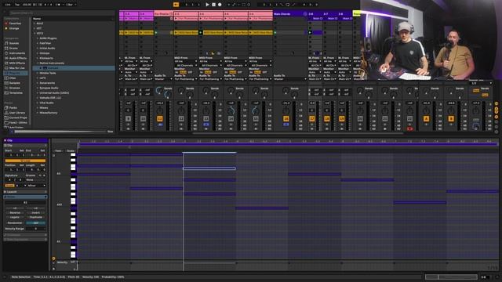The width and height of the screenshot is (502, 282).
Task: Select Plug-Ins category in browser
Action: 15,73
